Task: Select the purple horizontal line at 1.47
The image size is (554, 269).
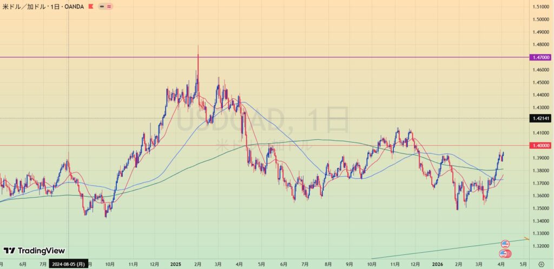Action: 325,57
